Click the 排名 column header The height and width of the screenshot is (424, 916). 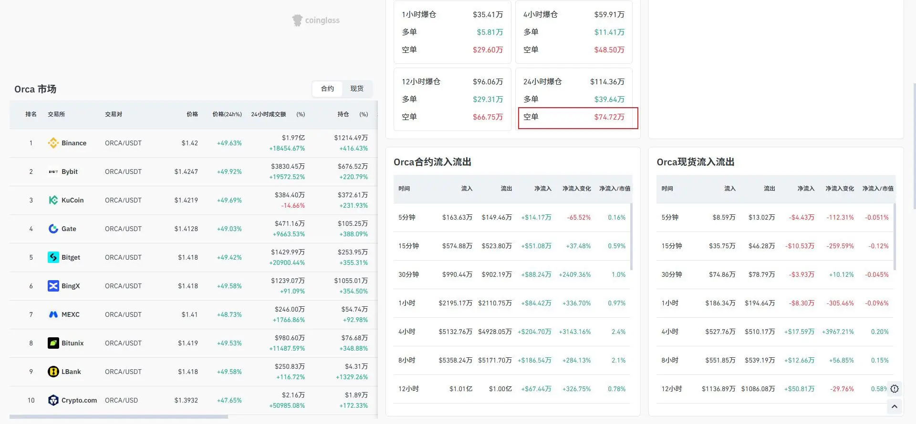(x=31, y=114)
